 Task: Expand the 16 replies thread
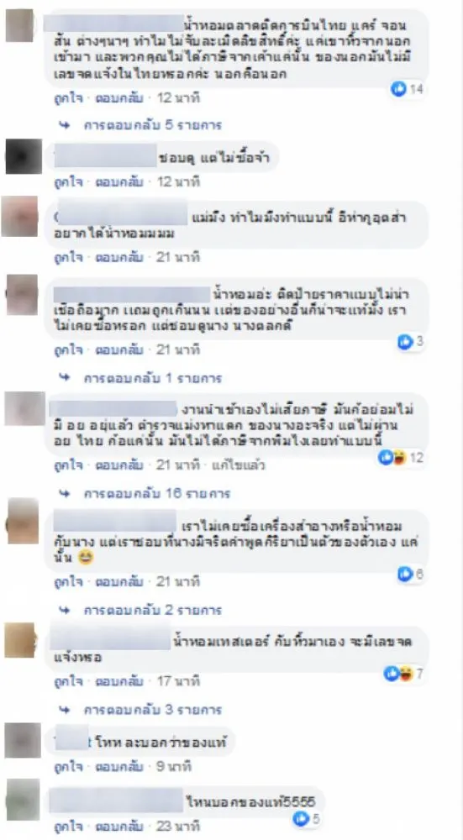tap(156, 493)
